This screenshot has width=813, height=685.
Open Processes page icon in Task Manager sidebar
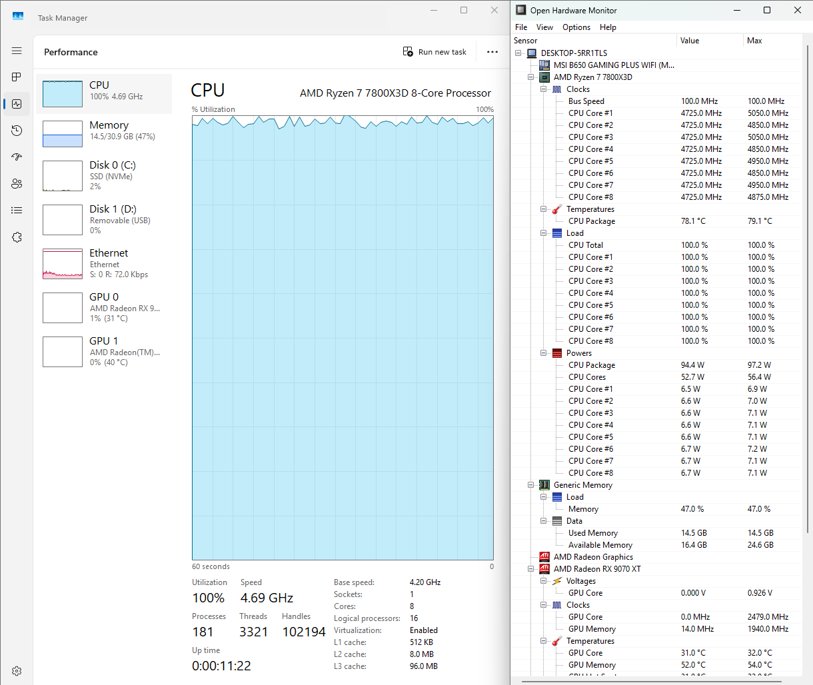[x=17, y=77]
